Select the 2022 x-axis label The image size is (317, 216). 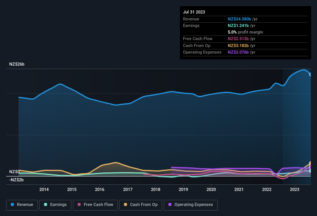point(267,189)
